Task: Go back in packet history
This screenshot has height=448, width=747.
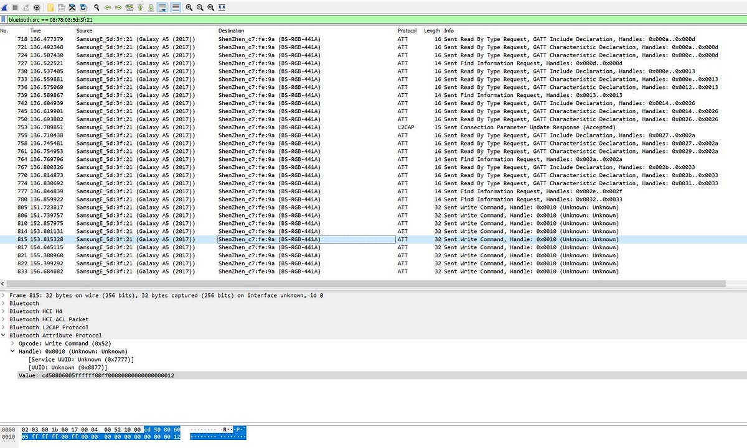Action: pos(106,7)
